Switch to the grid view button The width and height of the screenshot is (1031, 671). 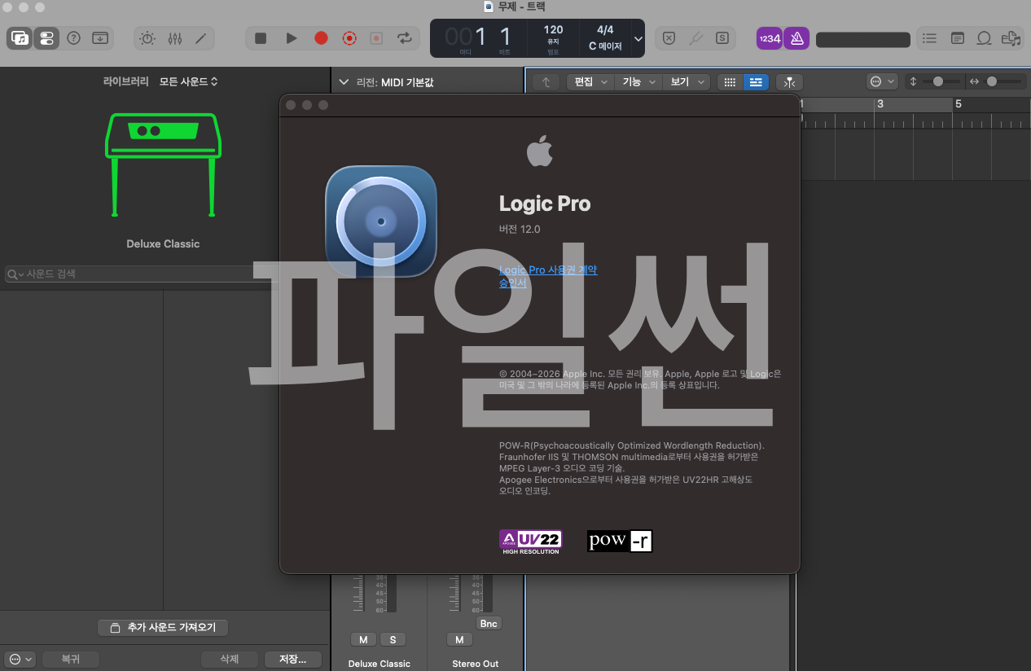730,82
